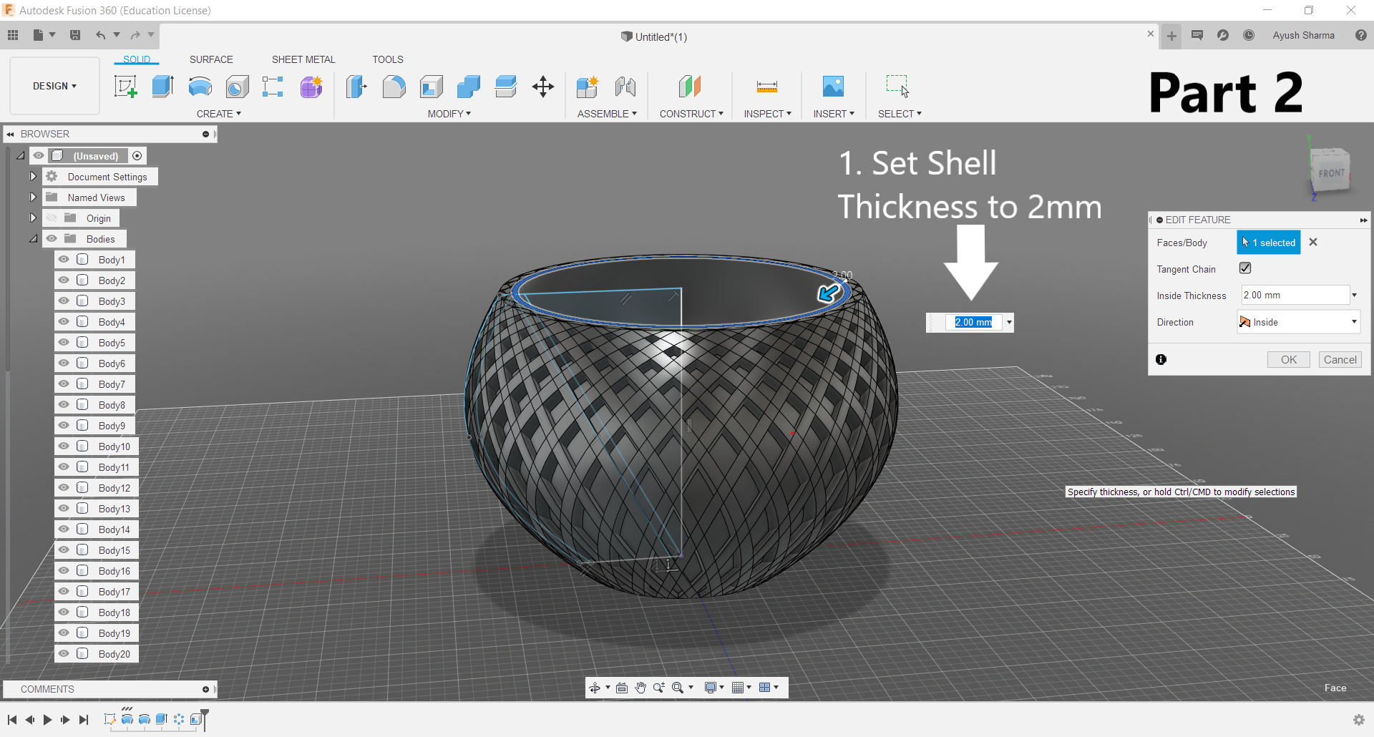Jump to timeline beginning button
The height and width of the screenshot is (737, 1374).
(x=12, y=720)
